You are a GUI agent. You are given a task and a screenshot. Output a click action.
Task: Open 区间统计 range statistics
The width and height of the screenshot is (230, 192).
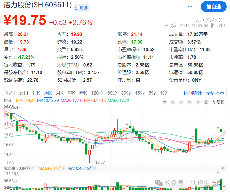[193, 93]
